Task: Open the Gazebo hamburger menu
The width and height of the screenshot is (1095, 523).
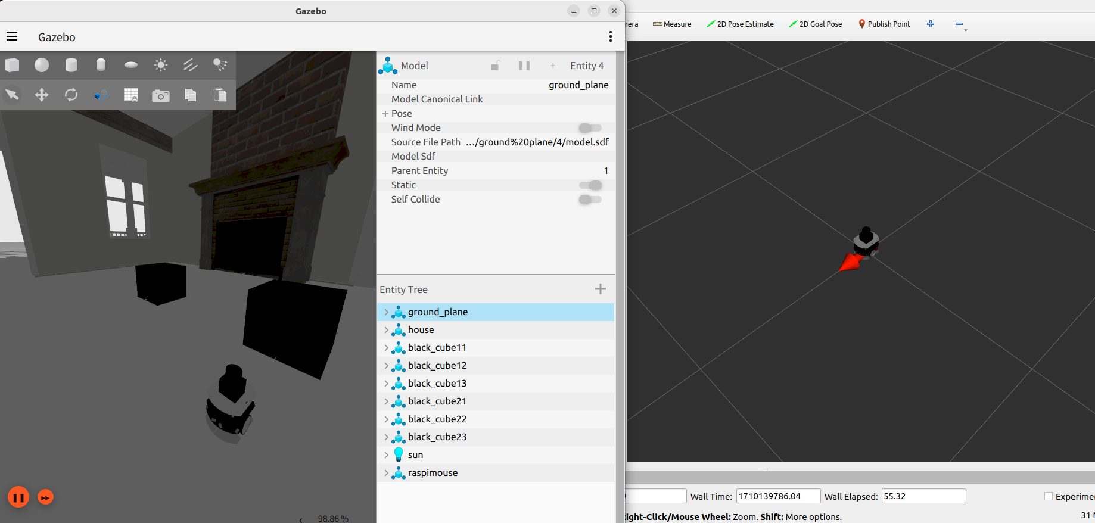Action: coord(12,37)
